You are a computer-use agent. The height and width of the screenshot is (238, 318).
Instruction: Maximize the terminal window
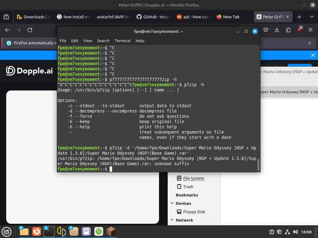pyautogui.click(x=246, y=31)
